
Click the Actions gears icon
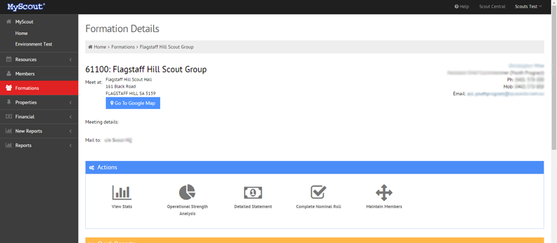pyautogui.click(x=91, y=167)
